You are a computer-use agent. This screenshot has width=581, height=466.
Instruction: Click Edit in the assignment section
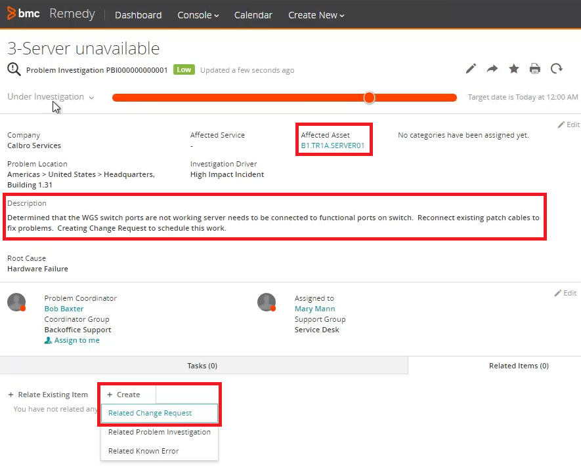click(565, 293)
